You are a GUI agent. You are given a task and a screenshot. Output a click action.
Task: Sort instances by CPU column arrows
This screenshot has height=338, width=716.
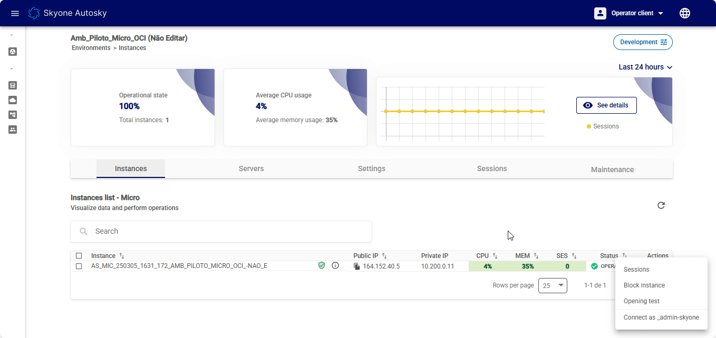[x=495, y=256]
